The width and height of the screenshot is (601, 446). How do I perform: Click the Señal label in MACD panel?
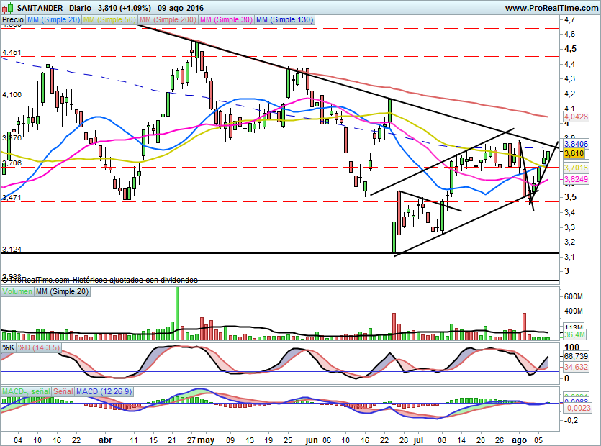click(63, 391)
